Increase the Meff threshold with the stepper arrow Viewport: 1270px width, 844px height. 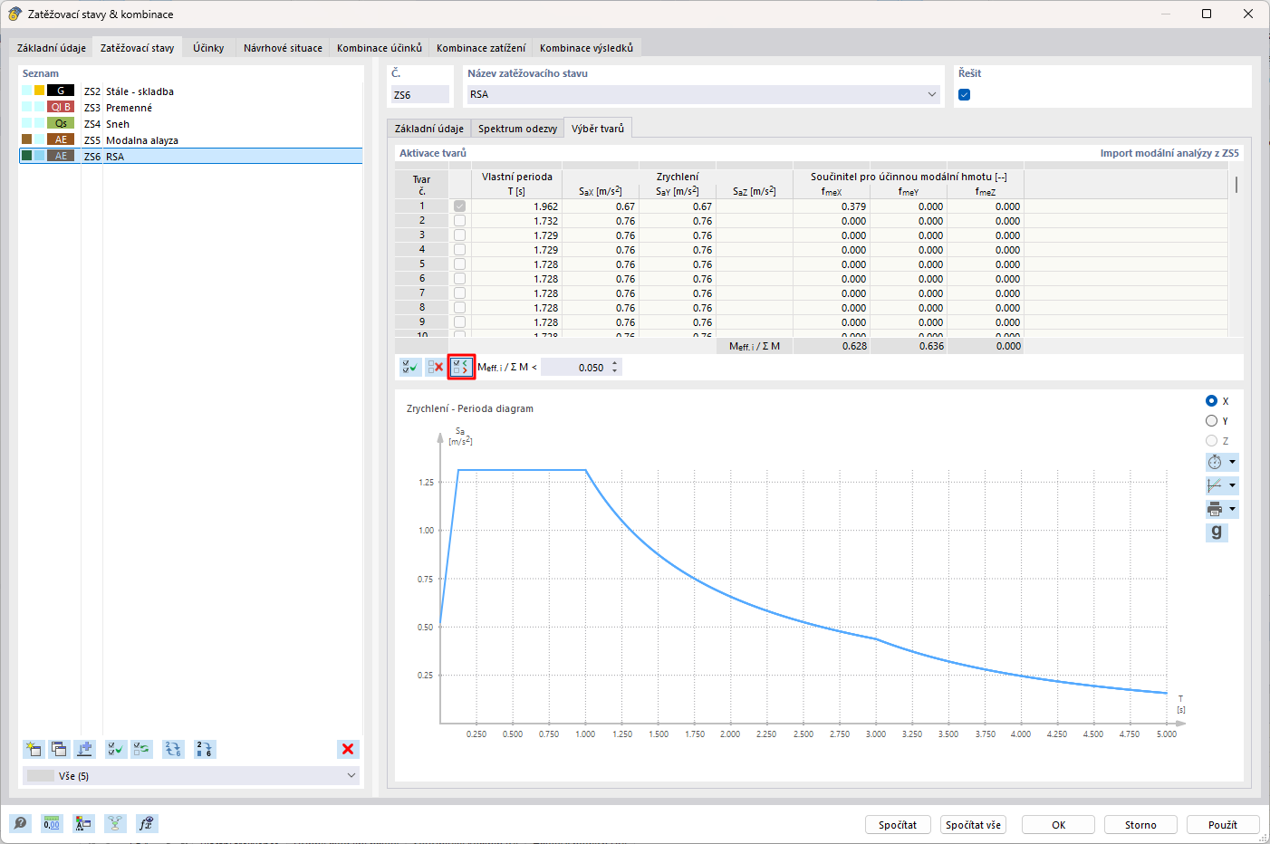(616, 362)
